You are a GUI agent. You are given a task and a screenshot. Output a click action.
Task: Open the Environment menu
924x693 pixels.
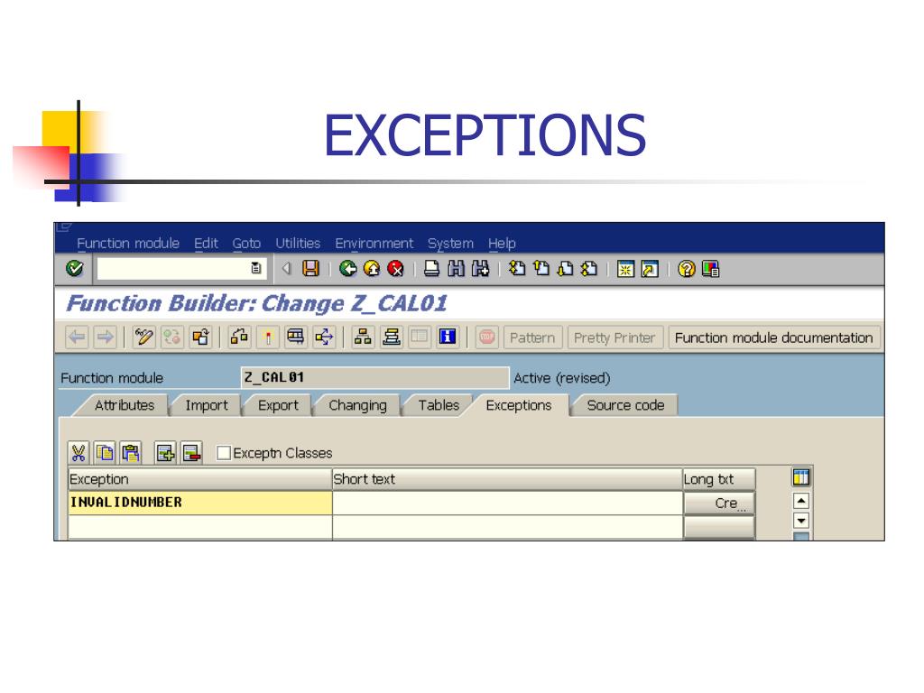374,244
